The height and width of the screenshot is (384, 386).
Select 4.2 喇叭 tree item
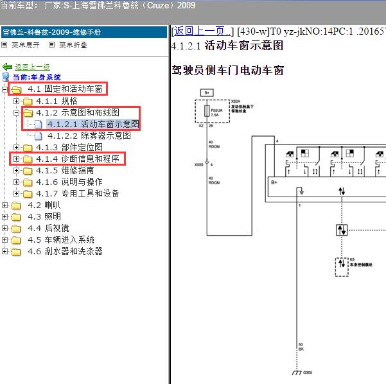pyautogui.click(x=44, y=205)
